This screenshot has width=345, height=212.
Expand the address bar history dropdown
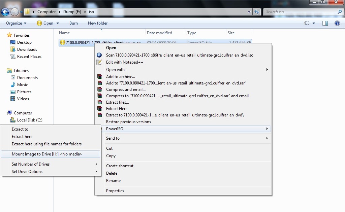(249, 12)
